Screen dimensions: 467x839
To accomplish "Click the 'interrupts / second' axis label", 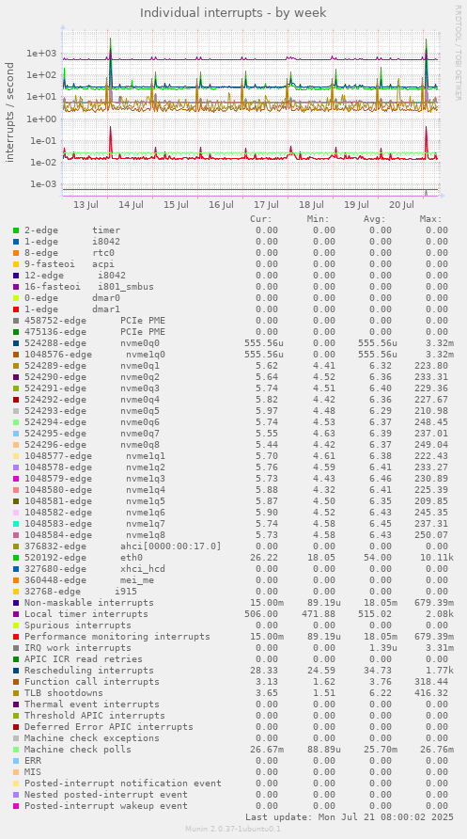I will [9, 112].
